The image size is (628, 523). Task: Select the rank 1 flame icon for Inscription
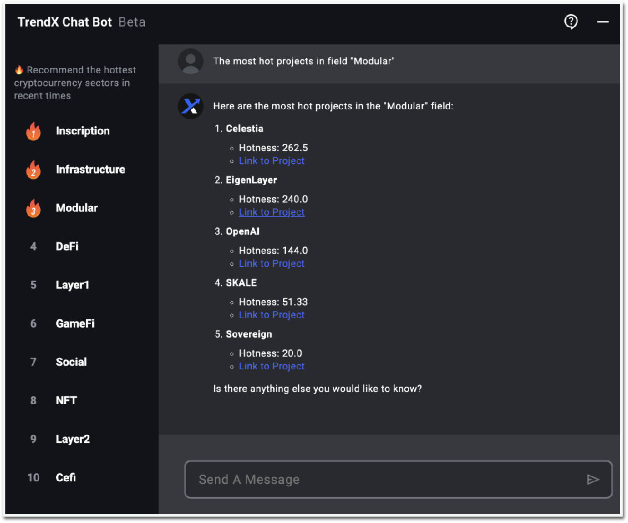[x=33, y=131]
